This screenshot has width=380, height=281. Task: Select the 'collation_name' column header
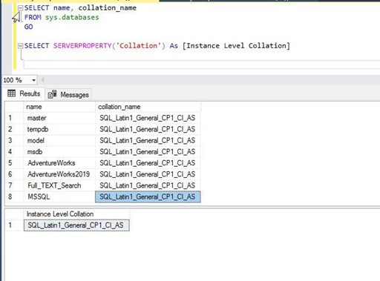coord(148,107)
